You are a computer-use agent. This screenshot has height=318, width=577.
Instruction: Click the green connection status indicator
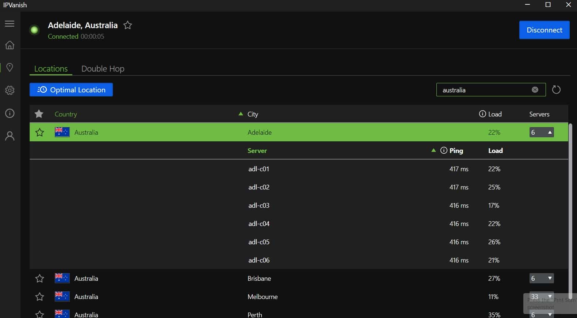click(x=34, y=30)
